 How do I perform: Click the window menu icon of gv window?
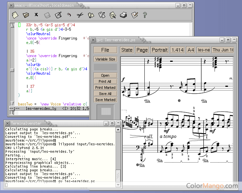[x=93, y=40]
